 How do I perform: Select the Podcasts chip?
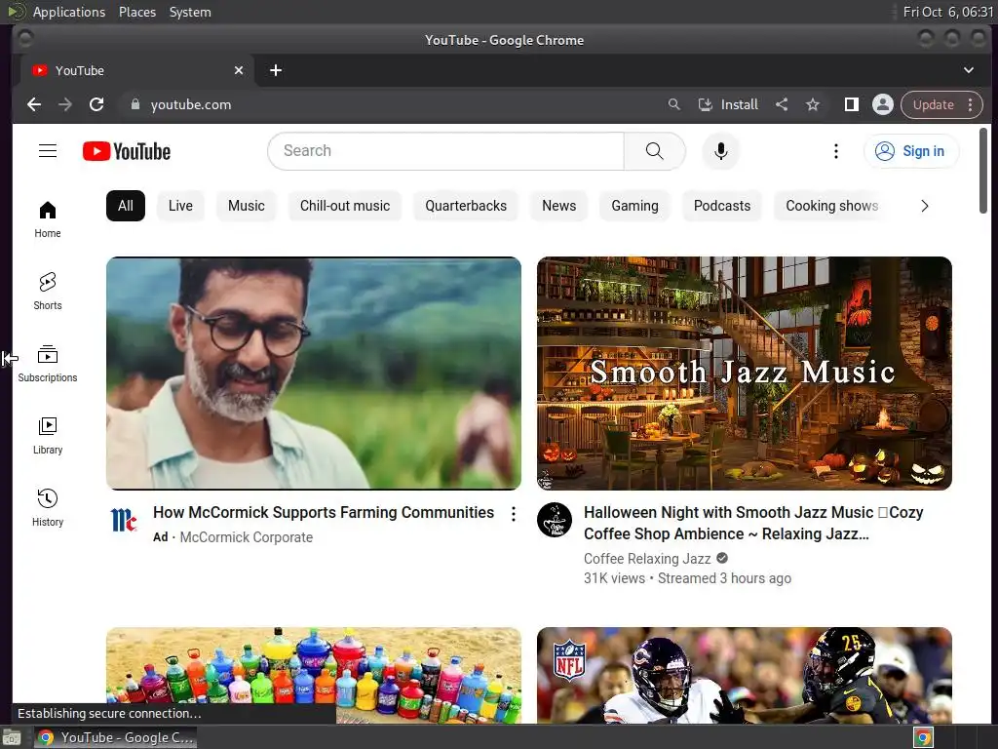coord(722,206)
